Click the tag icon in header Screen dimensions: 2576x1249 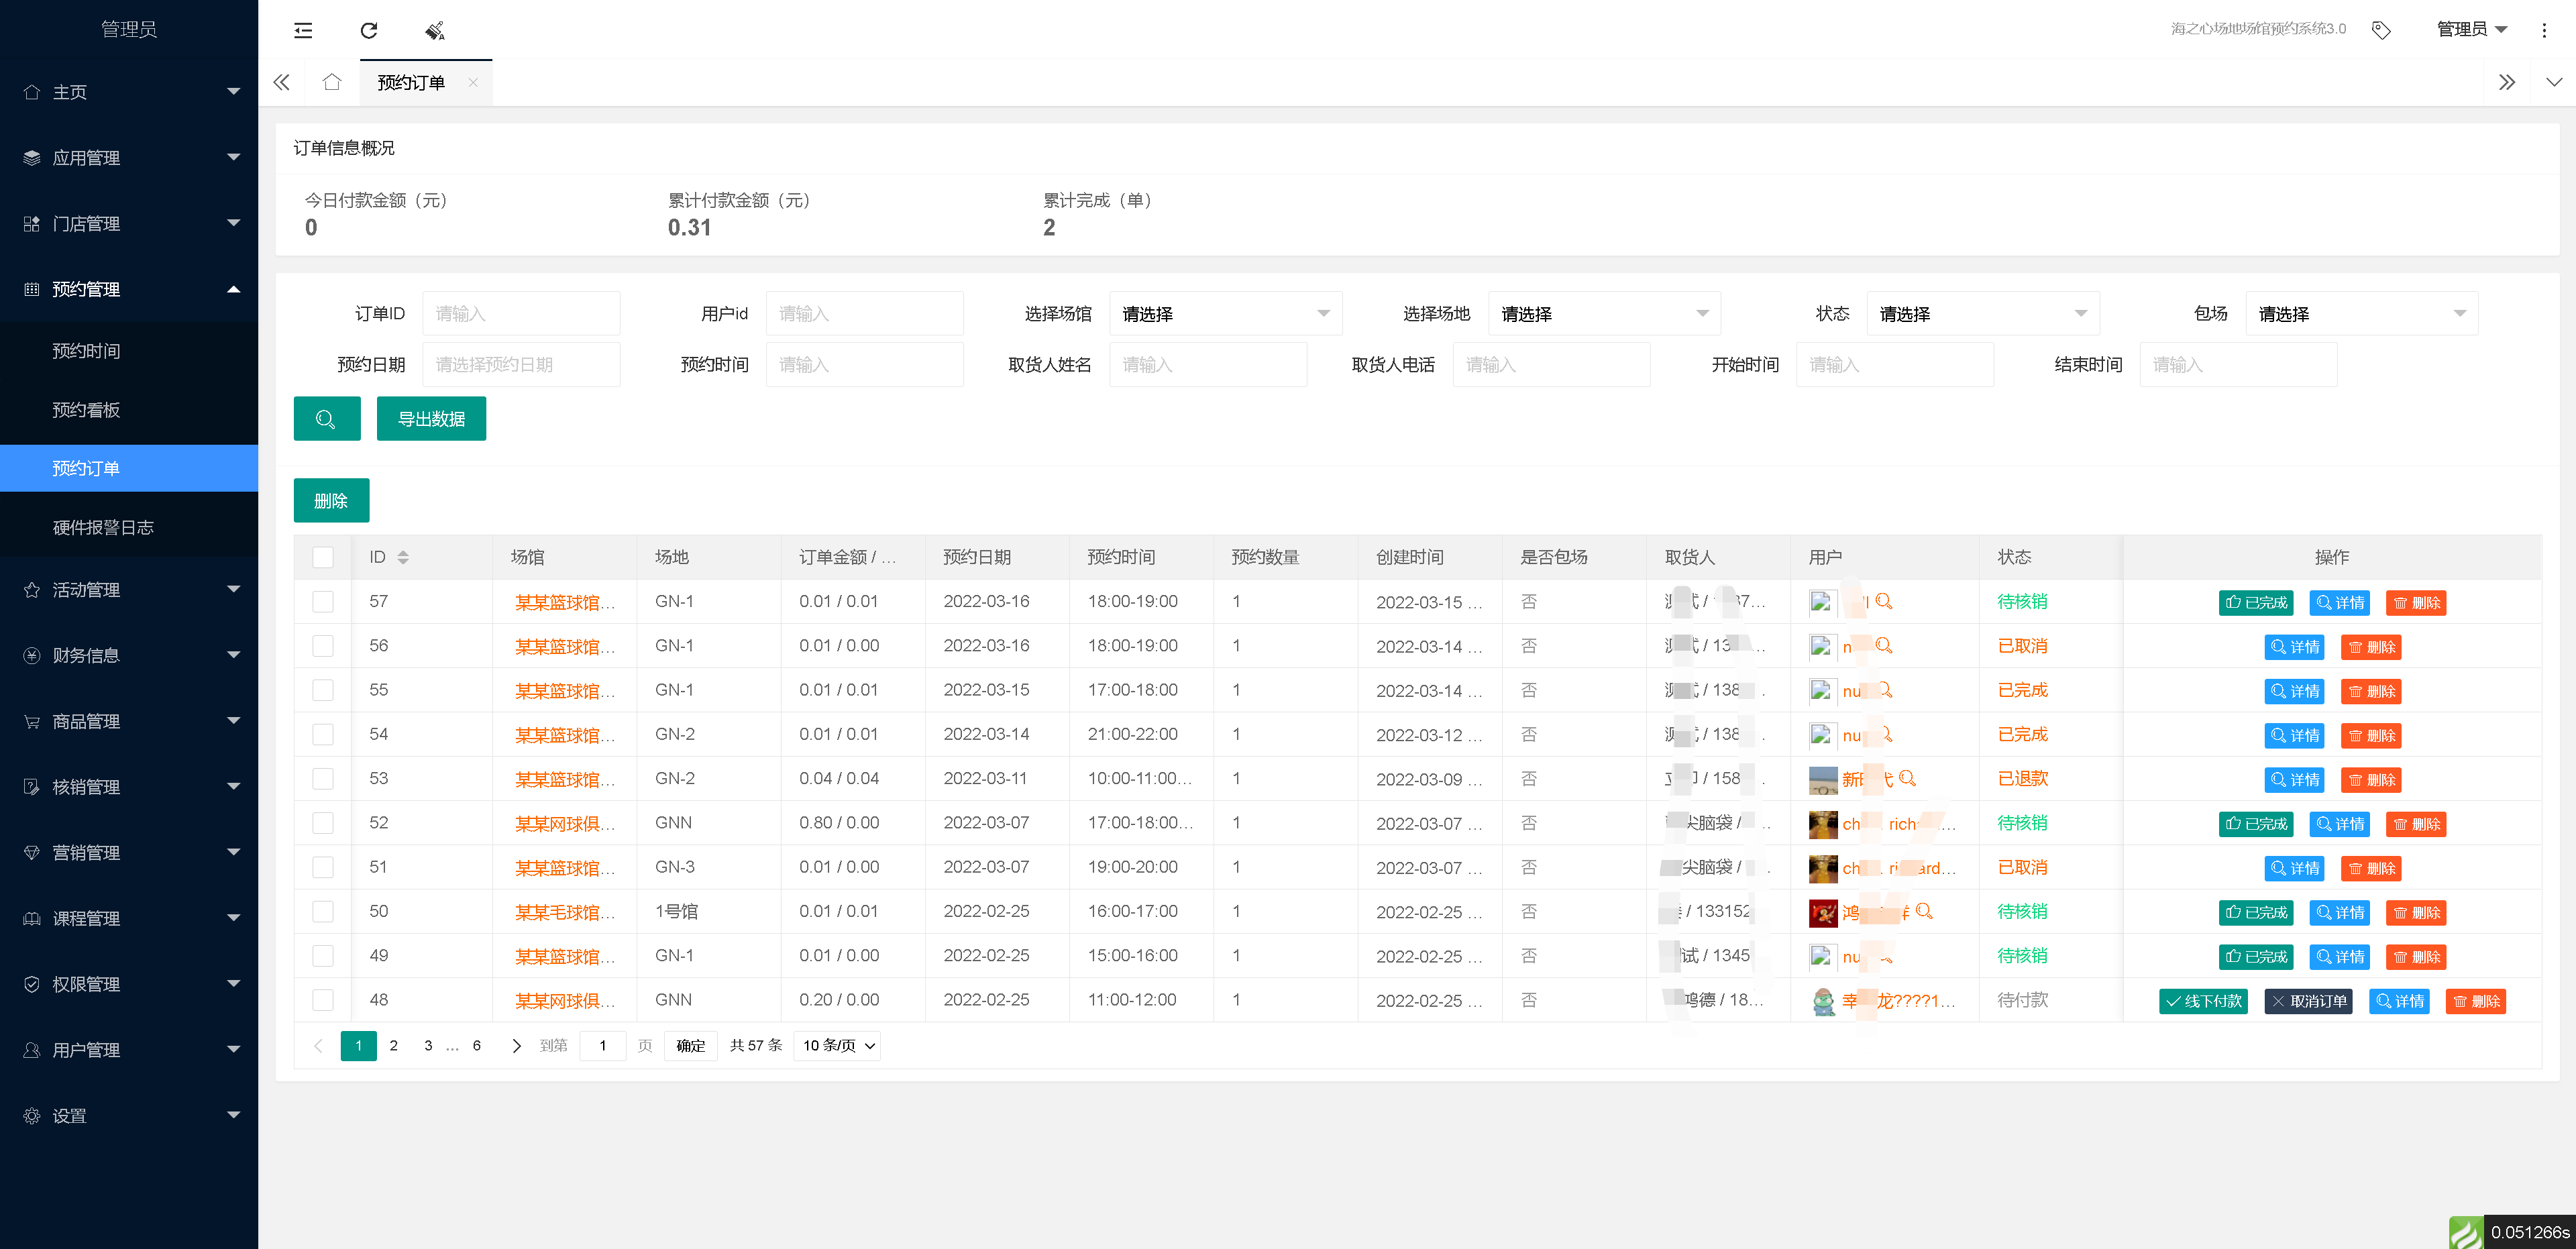point(2380,30)
